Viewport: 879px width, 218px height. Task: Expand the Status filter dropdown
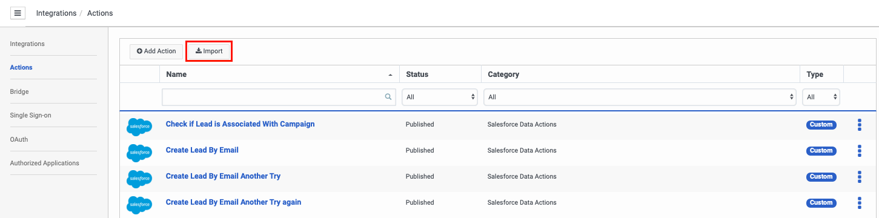point(440,97)
